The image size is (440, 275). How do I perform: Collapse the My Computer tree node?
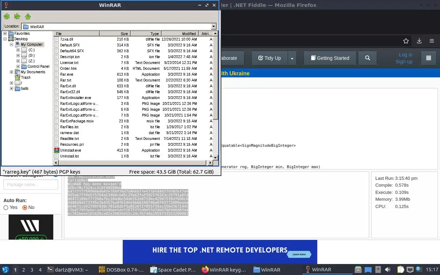point(11,45)
